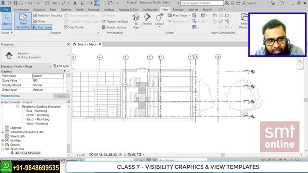Click the Undo icon
308x173 pixels.
(x=30, y=3)
